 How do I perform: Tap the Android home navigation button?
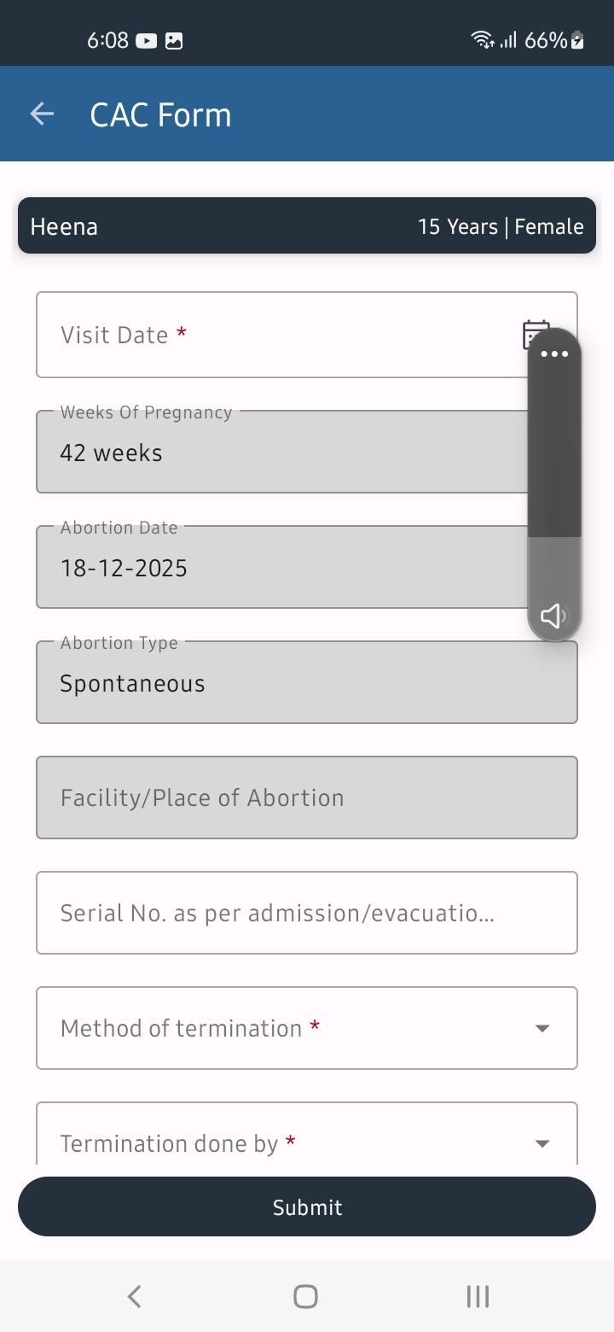pyautogui.click(x=306, y=1296)
